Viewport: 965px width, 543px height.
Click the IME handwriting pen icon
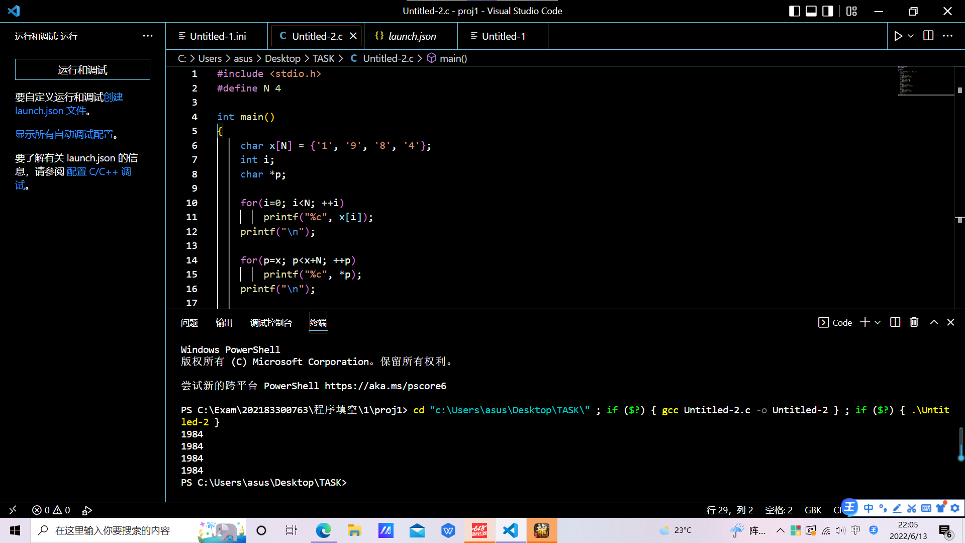tap(897, 508)
